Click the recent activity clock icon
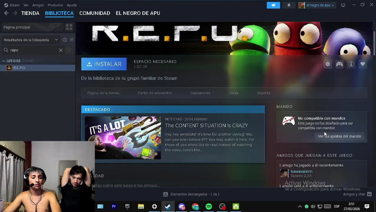376x212 pixels. click(65, 40)
